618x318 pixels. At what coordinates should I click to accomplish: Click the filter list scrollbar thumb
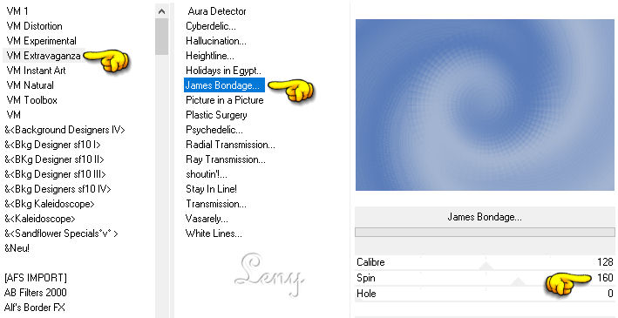[x=161, y=37]
